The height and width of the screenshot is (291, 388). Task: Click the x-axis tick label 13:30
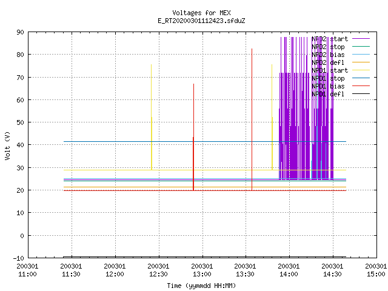click(245, 274)
